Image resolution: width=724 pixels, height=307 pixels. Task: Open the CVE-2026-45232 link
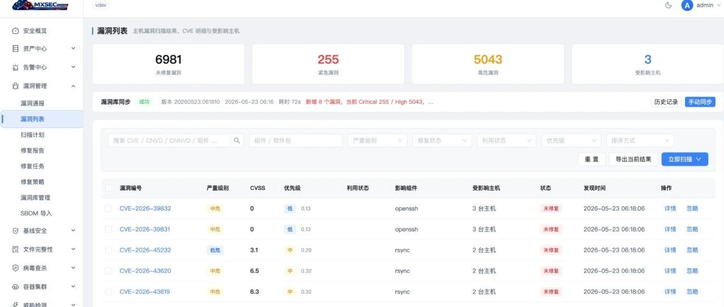pos(145,250)
